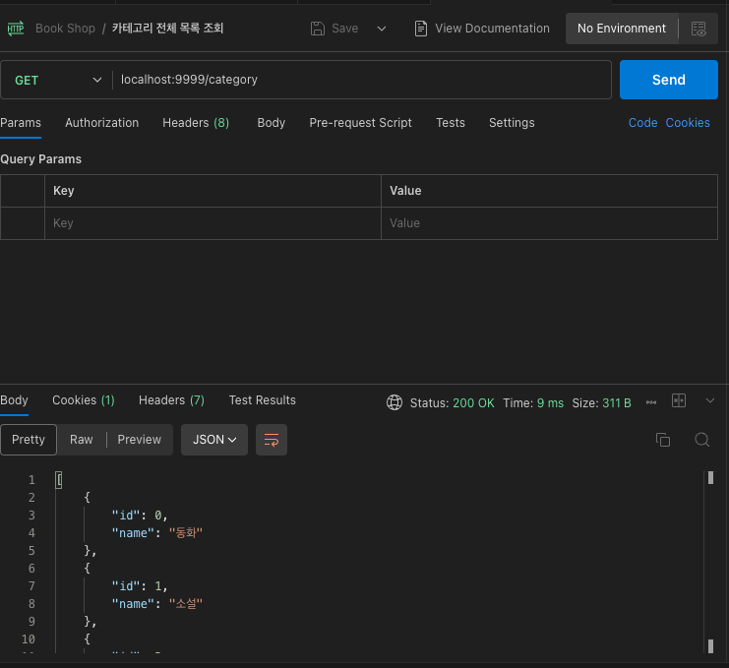Click the request name 카테고리 전체 목록 조회

[167, 29]
